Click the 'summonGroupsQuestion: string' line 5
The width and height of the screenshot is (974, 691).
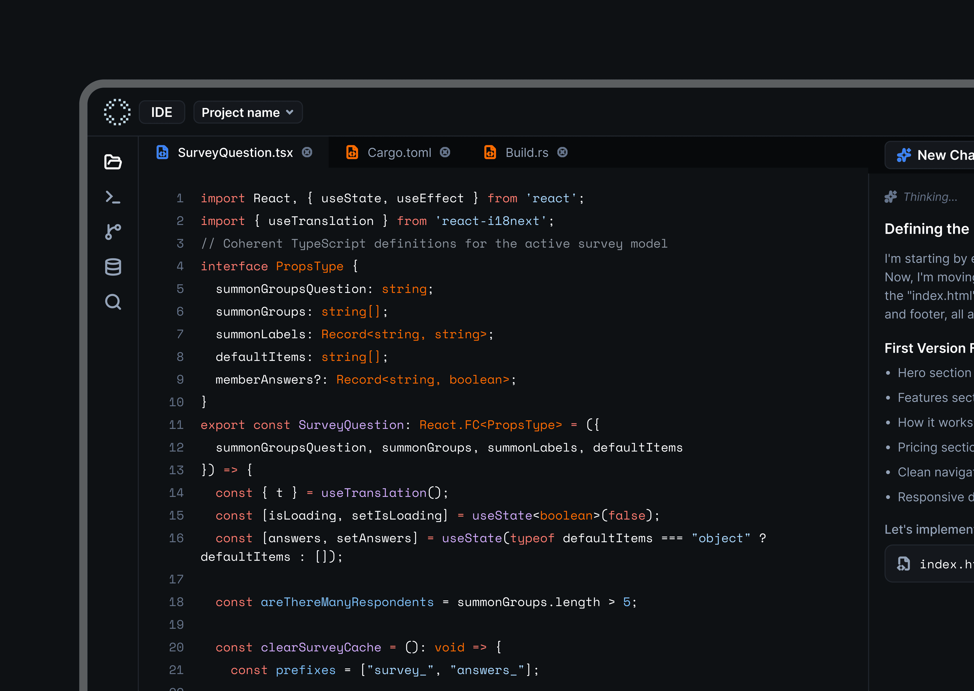[324, 289]
